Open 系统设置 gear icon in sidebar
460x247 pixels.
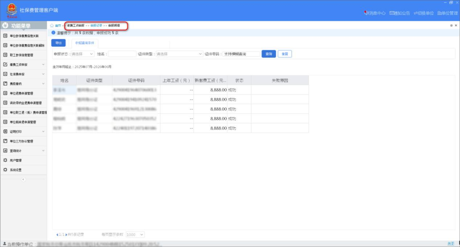click(6, 170)
